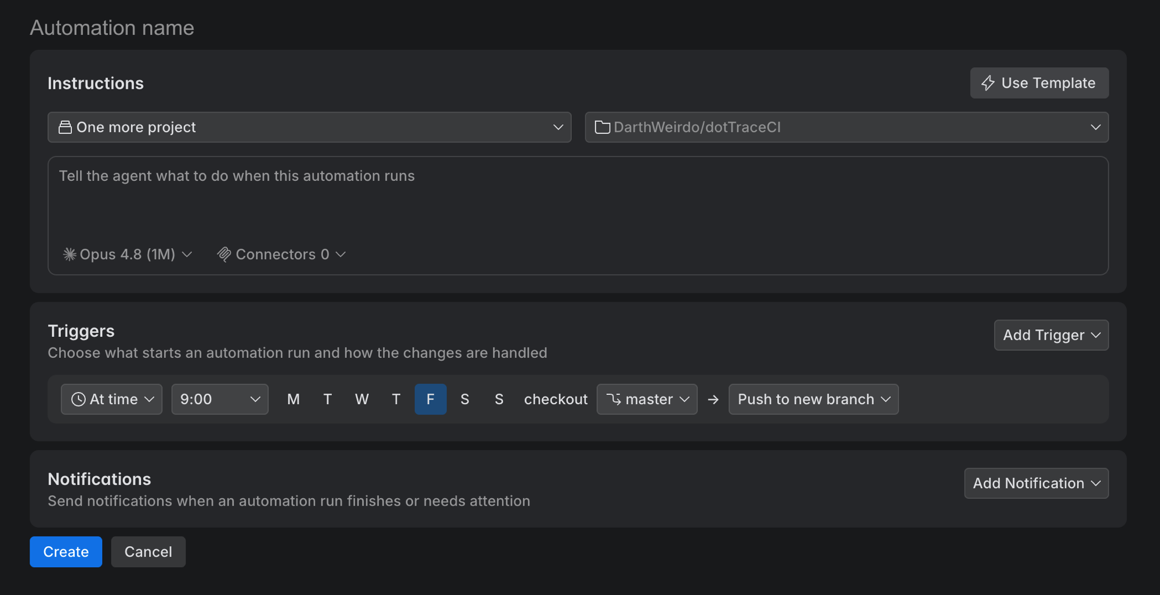Open the At time trigger type dropdown
Image resolution: width=1160 pixels, height=595 pixels.
pyautogui.click(x=111, y=399)
